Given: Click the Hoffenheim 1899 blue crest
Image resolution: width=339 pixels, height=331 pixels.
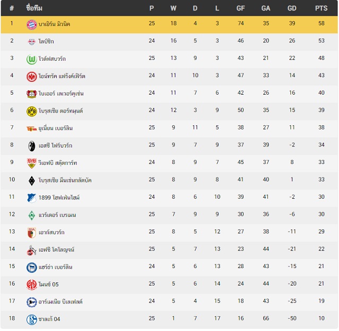Looking at the screenshot, I should [x=32, y=198].
